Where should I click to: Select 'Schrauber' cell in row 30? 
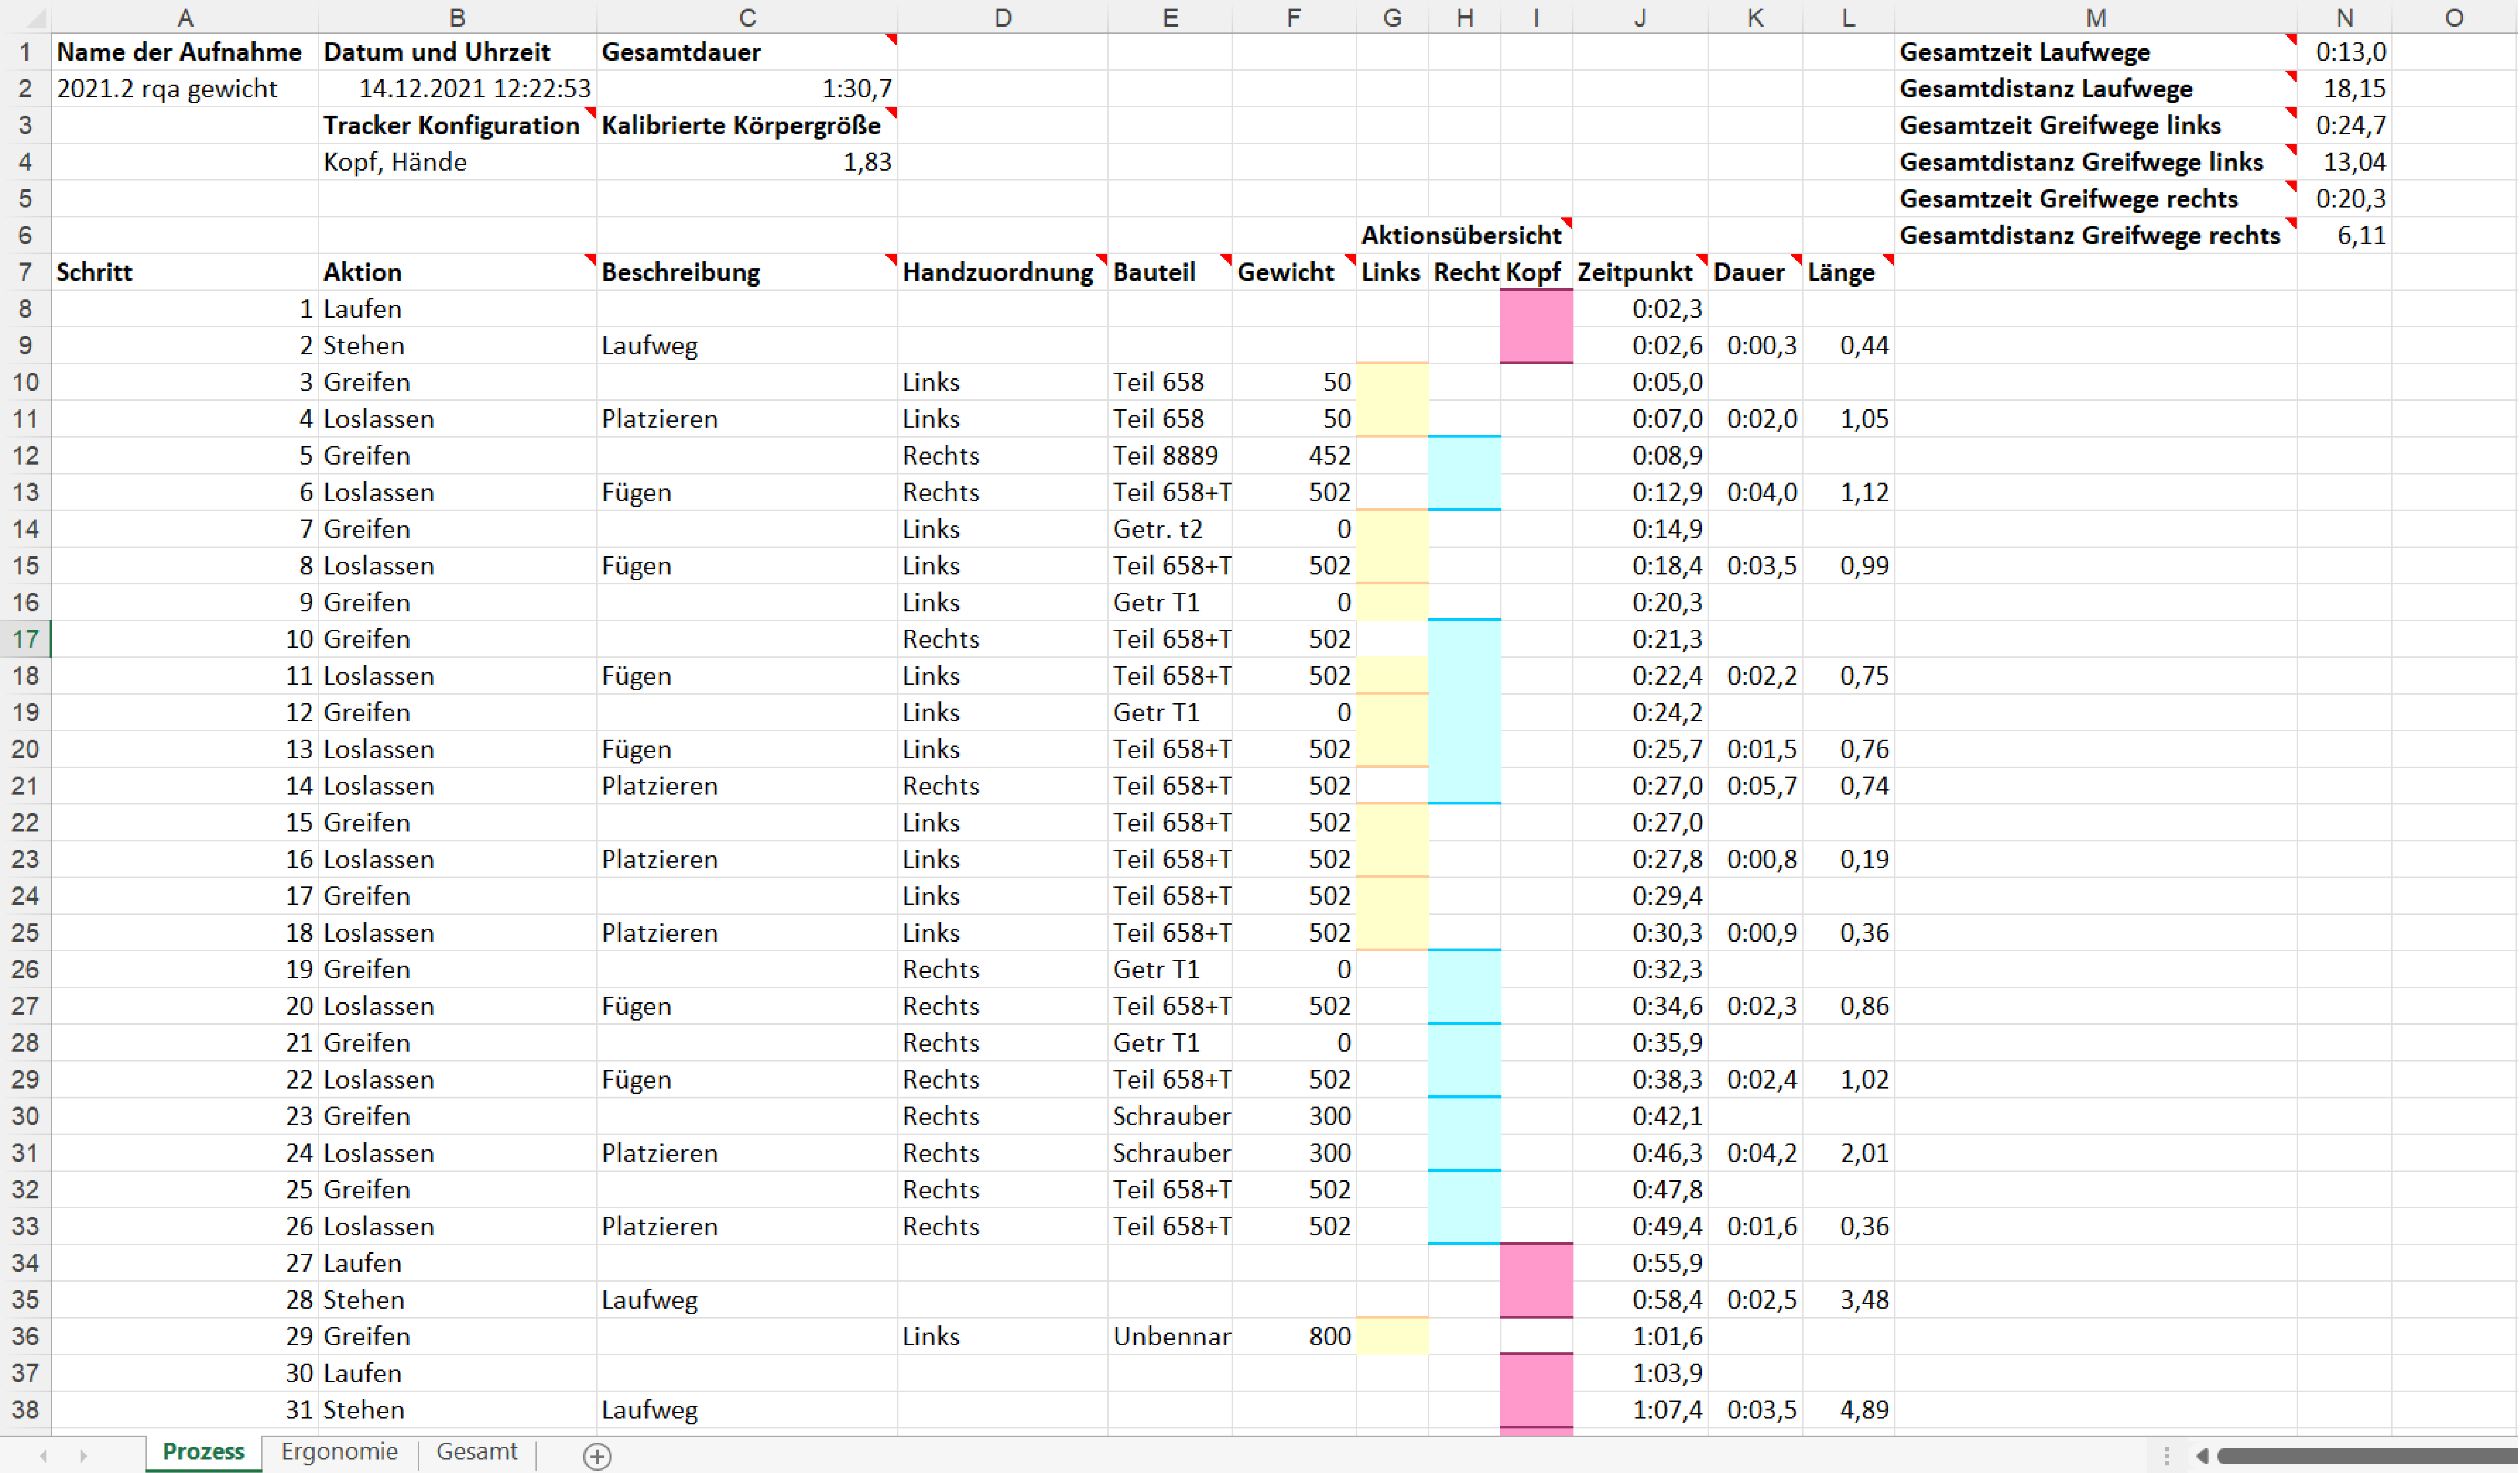[1170, 1116]
